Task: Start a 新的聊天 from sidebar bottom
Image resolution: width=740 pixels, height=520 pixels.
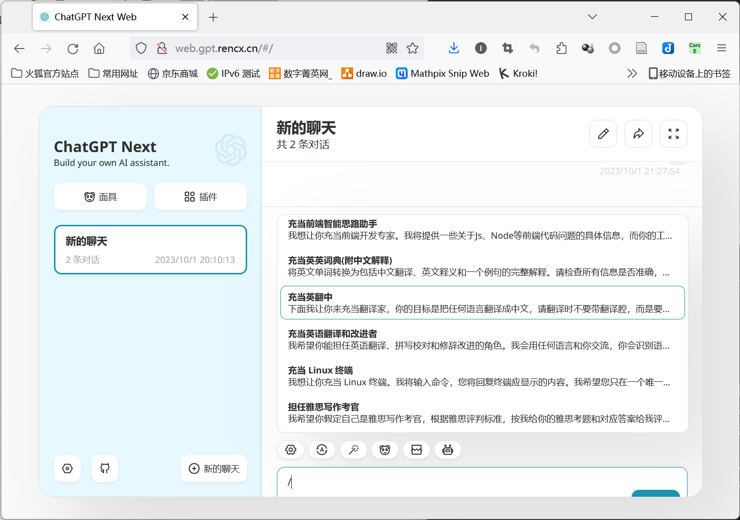Action: pyautogui.click(x=214, y=468)
